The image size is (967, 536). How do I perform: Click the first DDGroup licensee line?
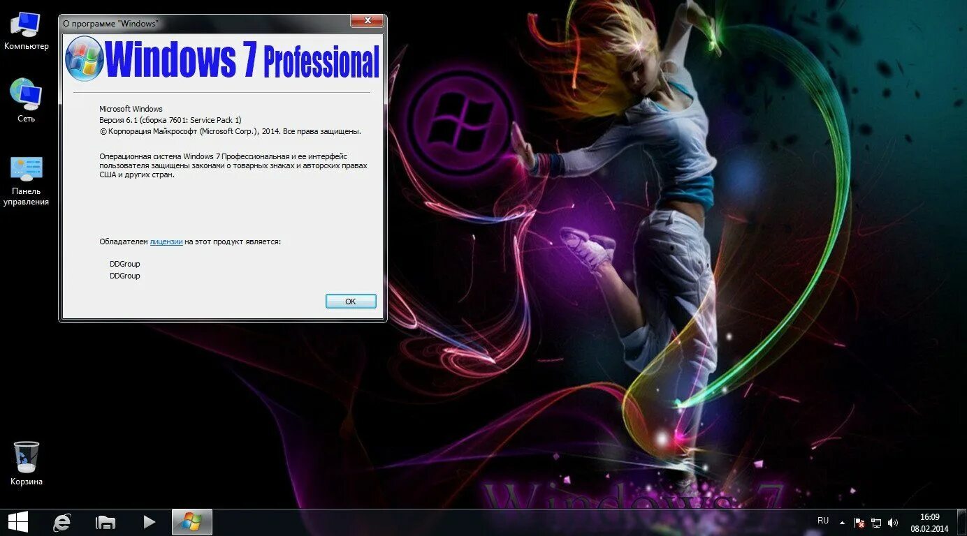[125, 264]
